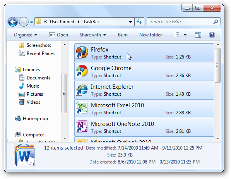Viewport: 231px width, 179px height.
Task: Click the blue Help question mark icon
Action: tap(212, 35)
